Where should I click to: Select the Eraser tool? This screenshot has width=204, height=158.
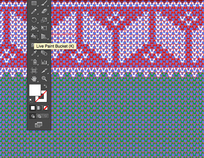coord(44,12)
